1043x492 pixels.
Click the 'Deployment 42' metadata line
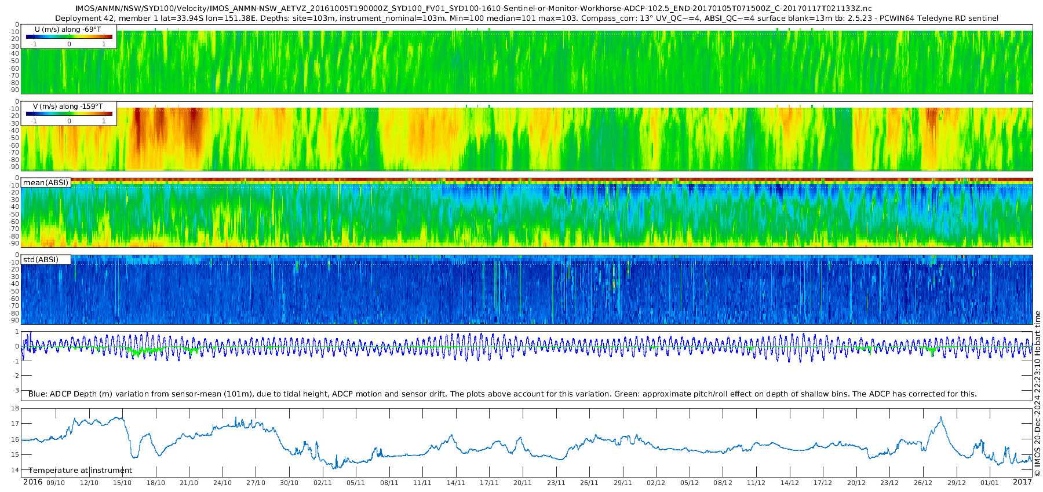pyautogui.click(x=527, y=19)
